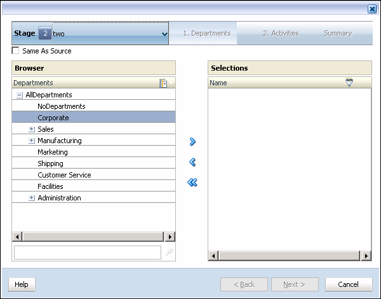Collapse the AllDepartments tree node
The image size is (381, 299).
click(20, 95)
